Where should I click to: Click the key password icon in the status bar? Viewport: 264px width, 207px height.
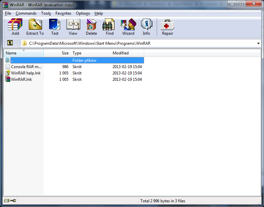click(13, 201)
